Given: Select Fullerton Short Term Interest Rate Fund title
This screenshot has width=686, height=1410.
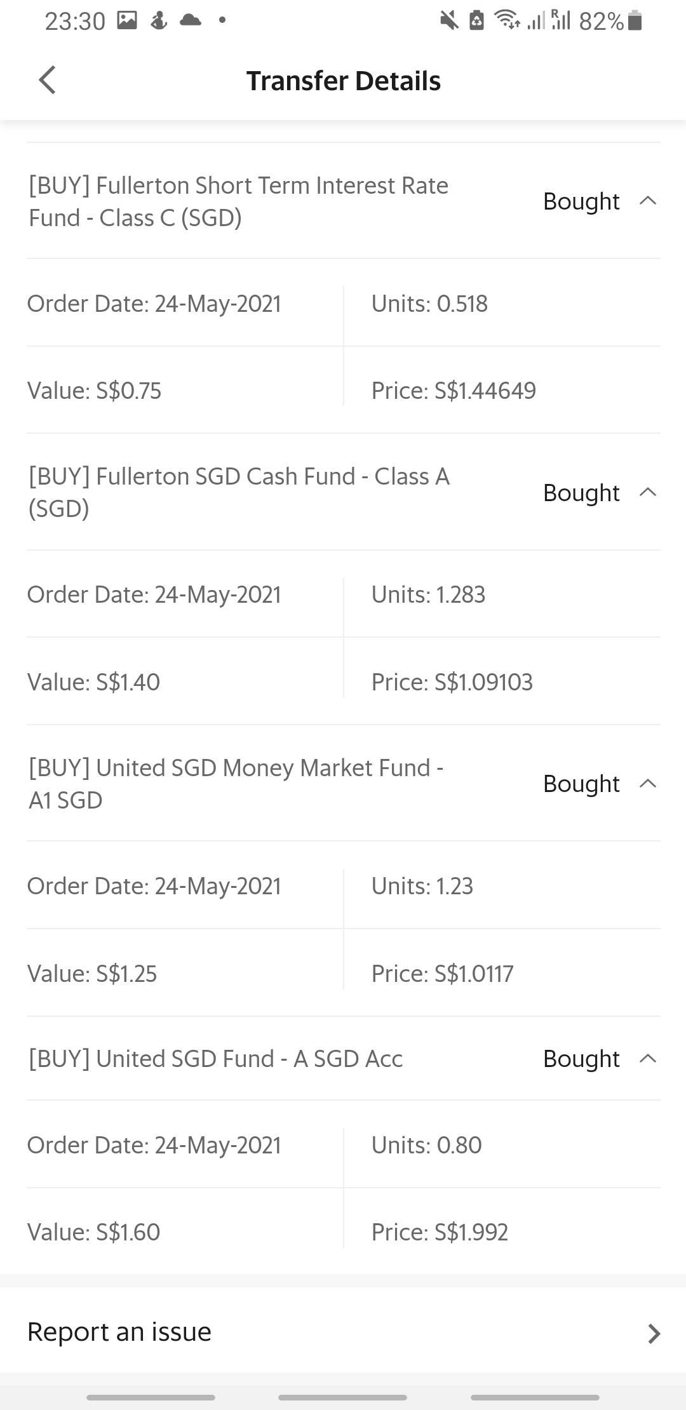Looking at the screenshot, I should pyautogui.click(x=238, y=201).
